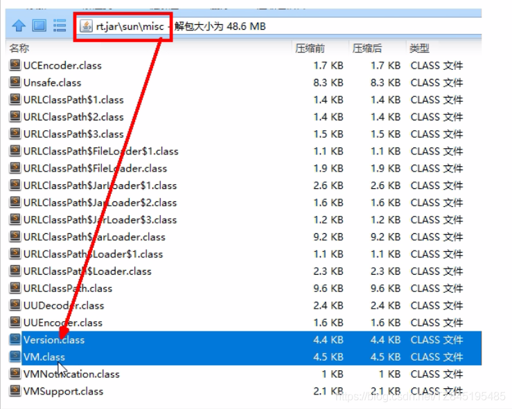Screen dimensions: 512x409
Task: Click the UUDecoder.class file icon
Action: pyautogui.click(x=15, y=305)
